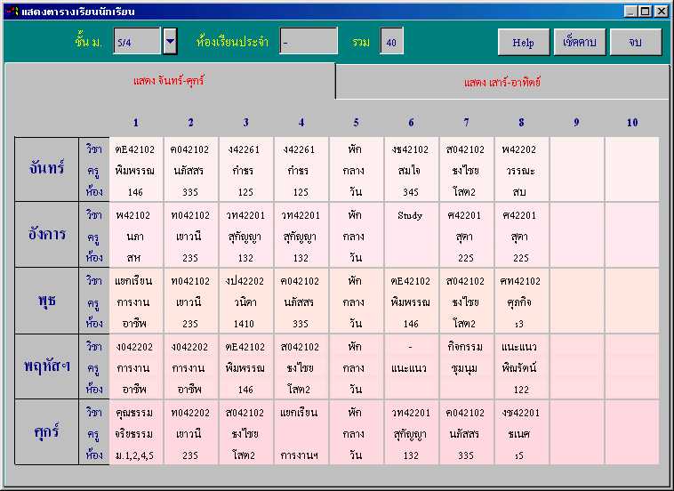
Task: Click the ศุกร์ day row header
Action: tap(47, 432)
